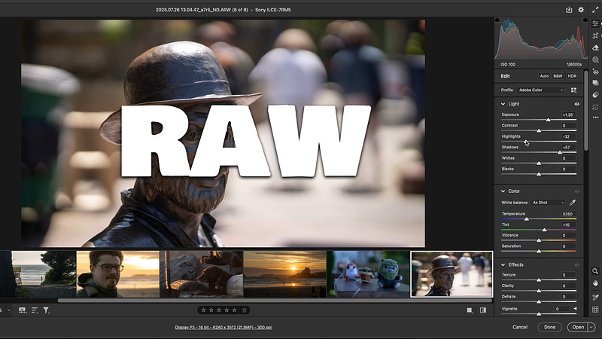Open the Browse profiles grid icon
The height and width of the screenshot is (339, 602).
[x=573, y=90]
